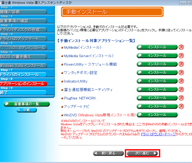Click 手動インストール orange header

point(112,12)
